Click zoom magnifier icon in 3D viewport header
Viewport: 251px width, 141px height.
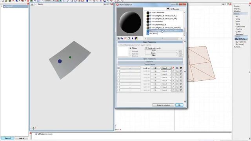tap(105, 4)
